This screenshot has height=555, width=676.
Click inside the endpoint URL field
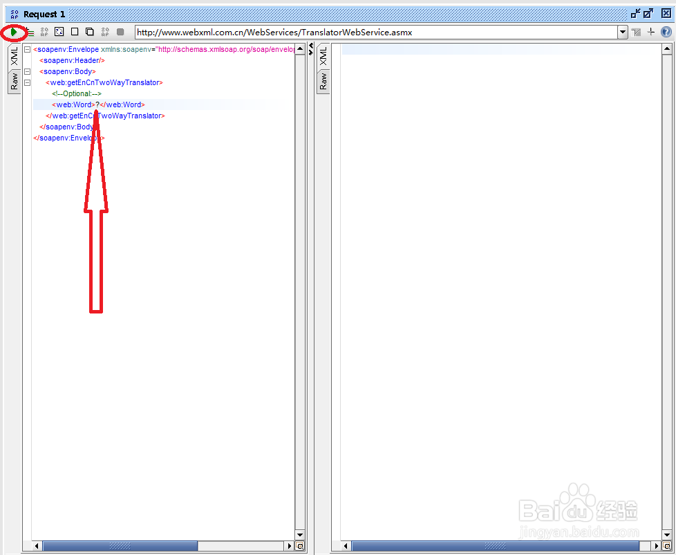[376, 33]
